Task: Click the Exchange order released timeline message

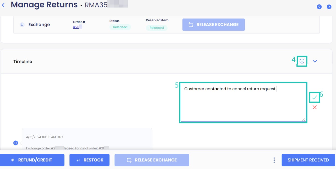Action: pos(68,148)
